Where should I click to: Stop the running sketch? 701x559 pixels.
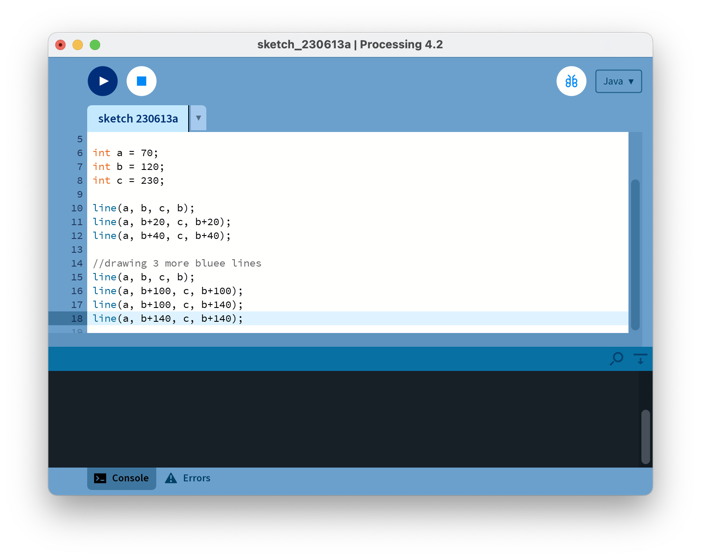[x=142, y=81]
